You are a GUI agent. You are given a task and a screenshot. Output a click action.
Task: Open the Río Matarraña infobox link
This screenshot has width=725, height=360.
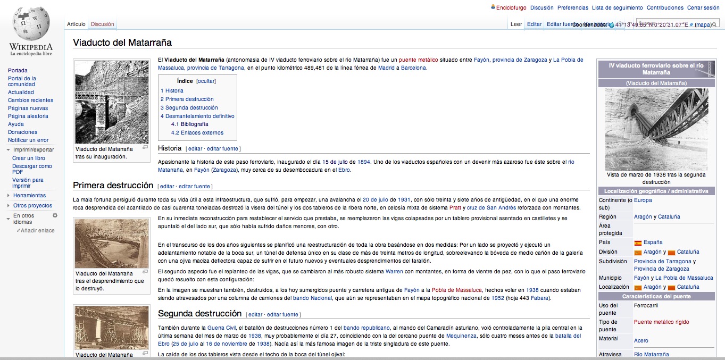652,354
